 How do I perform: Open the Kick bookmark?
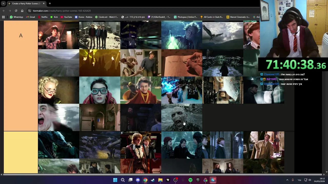pyautogui.click(x=54, y=17)
